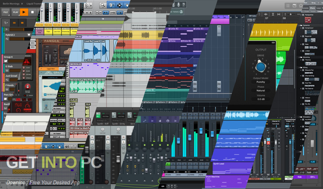Click the highlighted blue slip-mode arrows icon
The width and height of the screenshot is (323, 189).
point(106,13)
